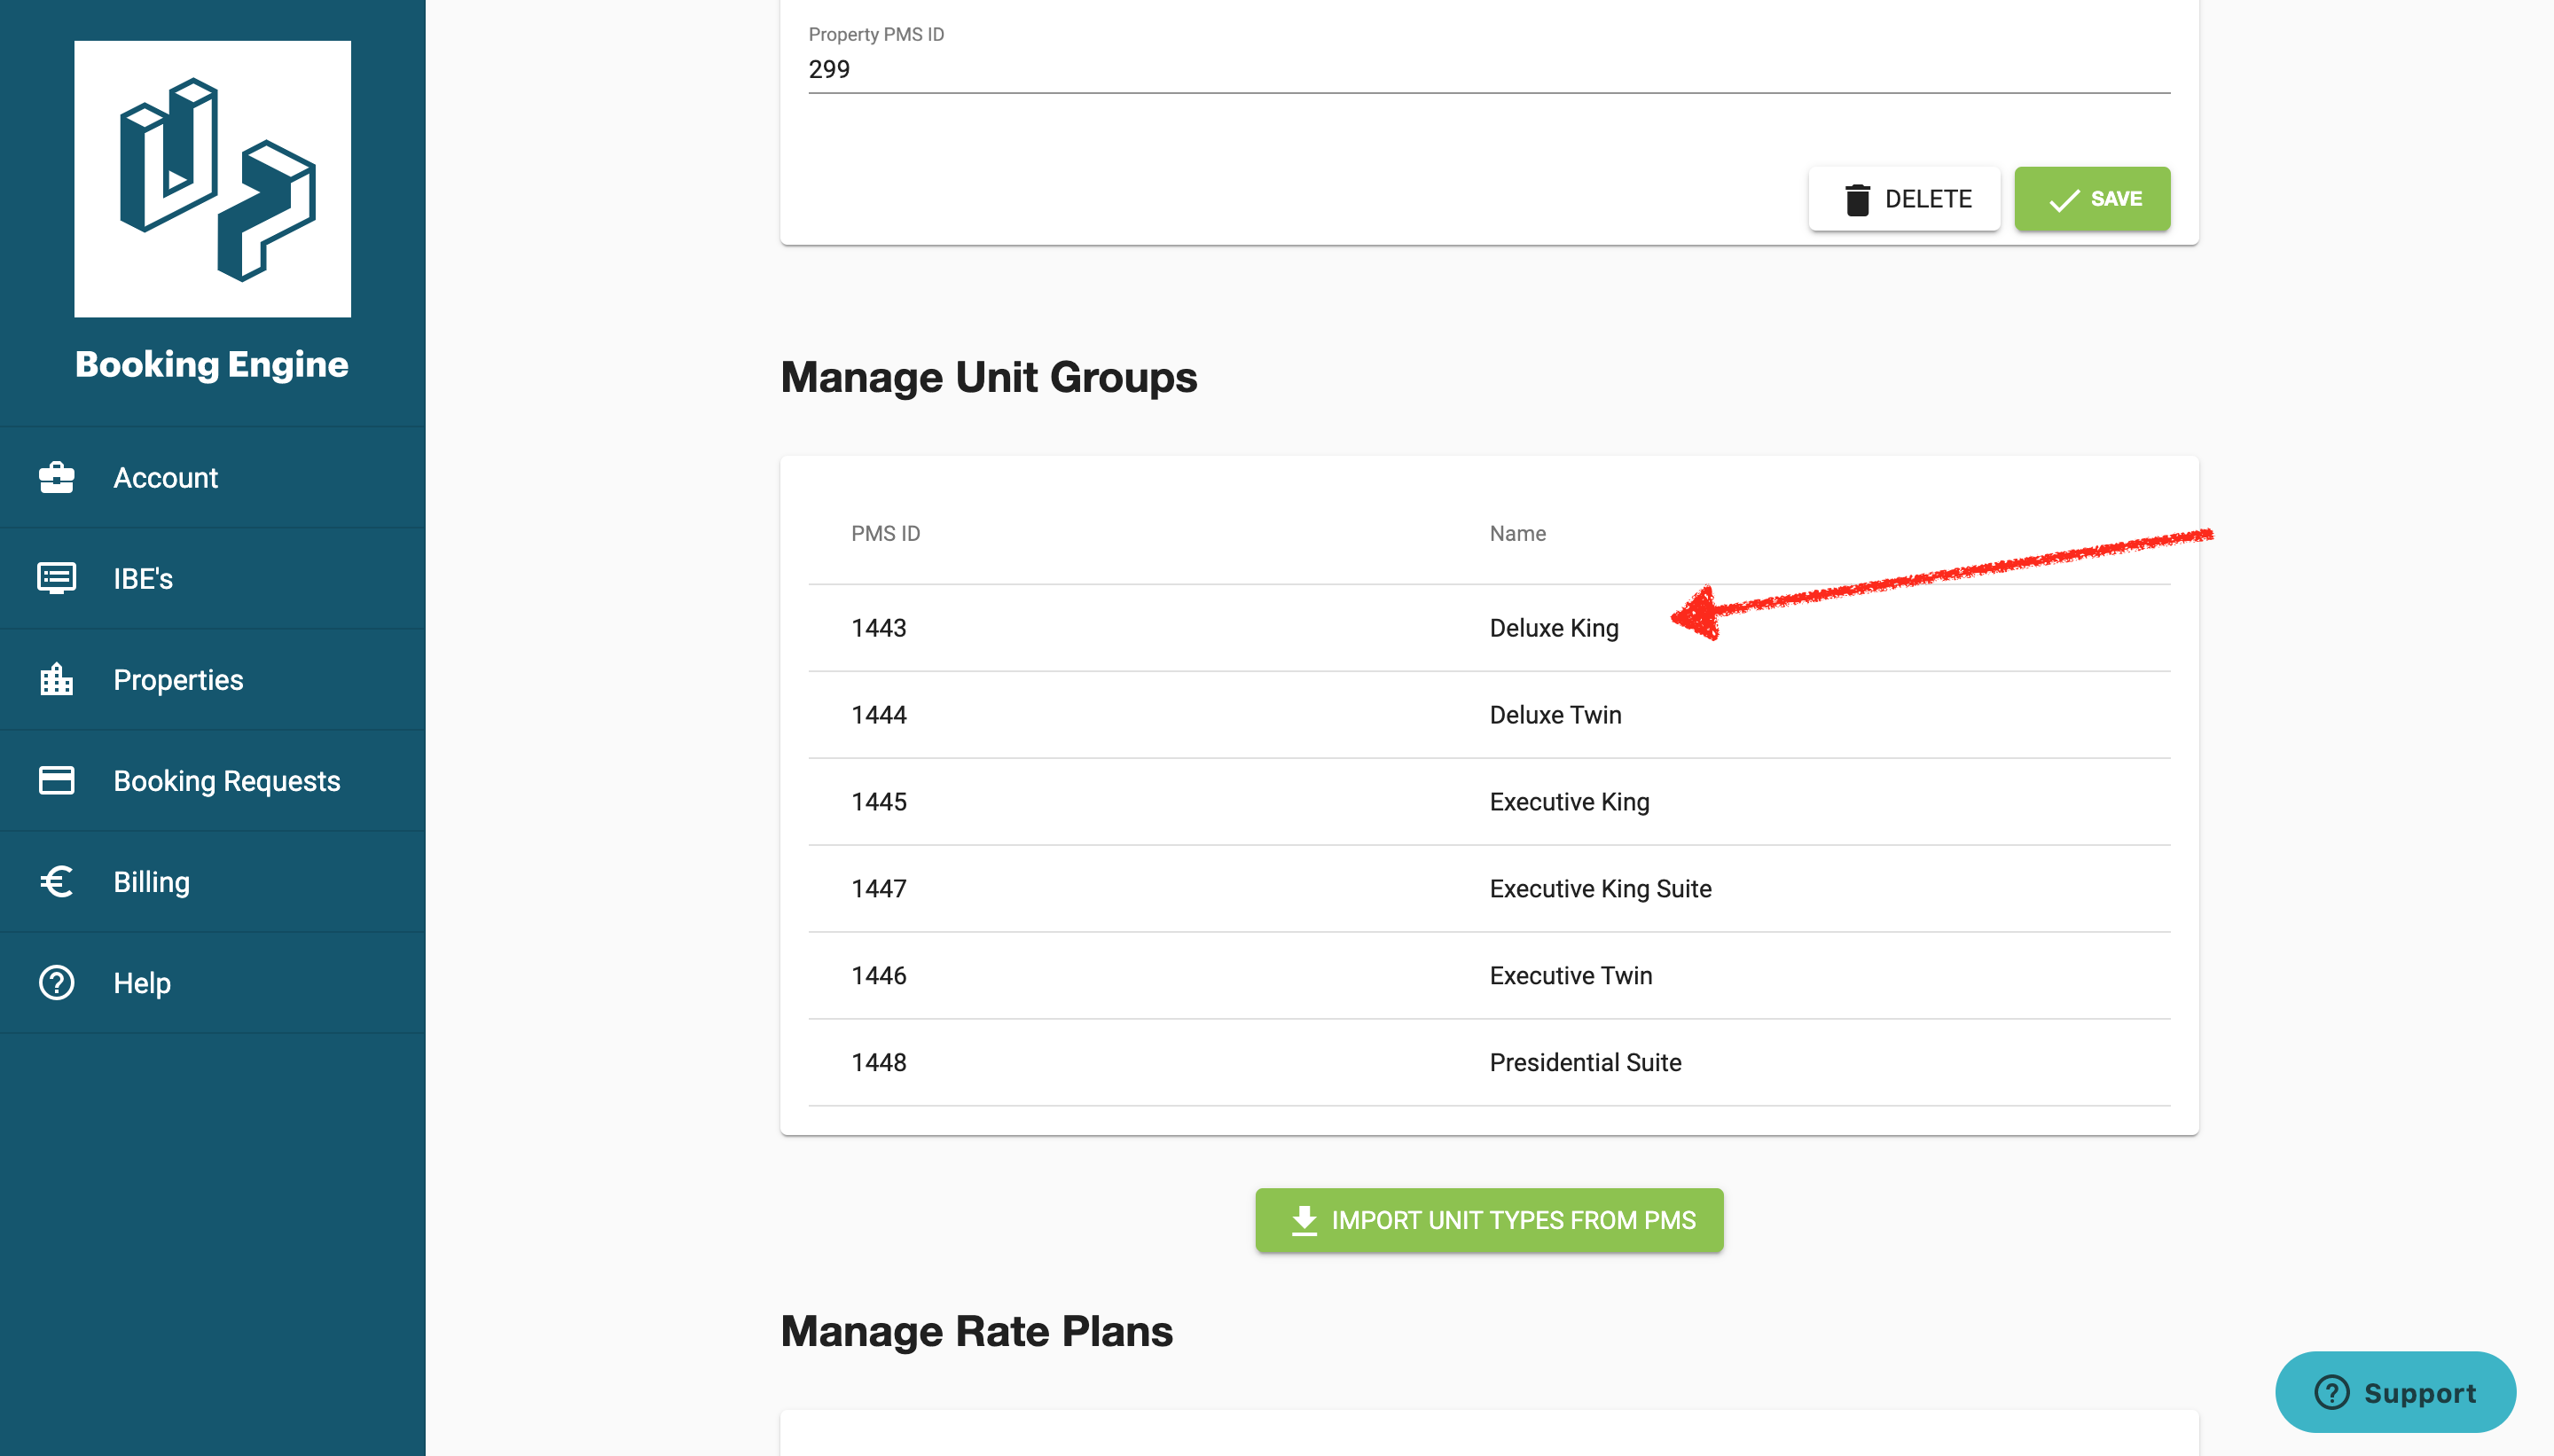Click the Help question mark icon
The image size is (2554, 1456).
tap(56, 982)
